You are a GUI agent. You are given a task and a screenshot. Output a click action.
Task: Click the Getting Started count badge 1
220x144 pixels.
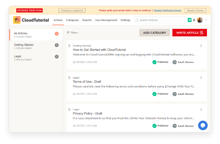(x=57, y=45)
